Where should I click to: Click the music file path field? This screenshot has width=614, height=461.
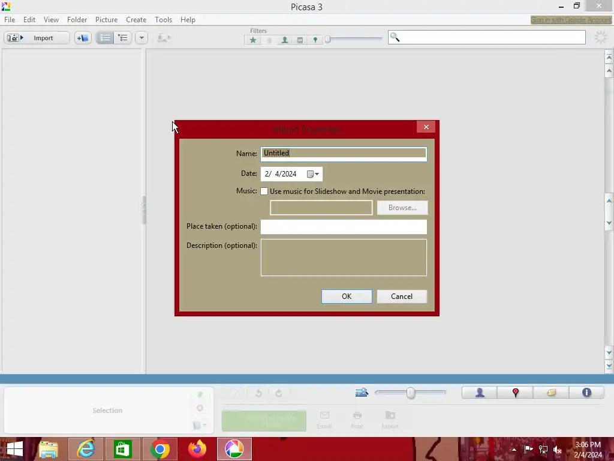(x=321, y=208)
